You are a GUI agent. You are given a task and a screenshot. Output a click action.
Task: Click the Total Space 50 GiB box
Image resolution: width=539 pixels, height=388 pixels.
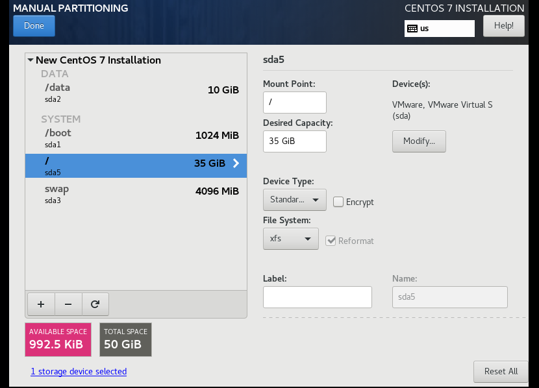[x=125, y=339]
